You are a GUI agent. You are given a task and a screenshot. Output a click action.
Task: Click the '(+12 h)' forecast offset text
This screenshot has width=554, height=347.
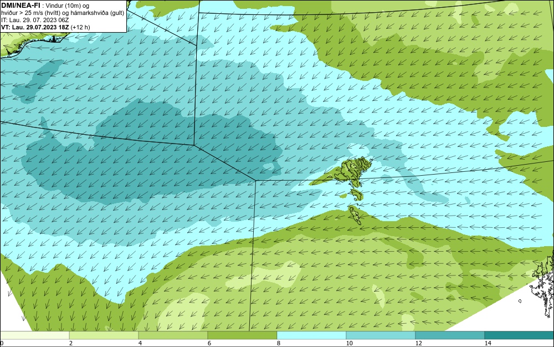(80, 27)
